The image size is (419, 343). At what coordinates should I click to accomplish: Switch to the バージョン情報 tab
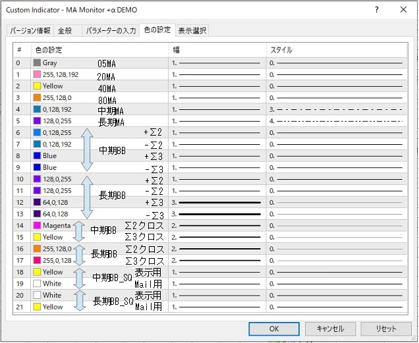[x=30, y=30]
